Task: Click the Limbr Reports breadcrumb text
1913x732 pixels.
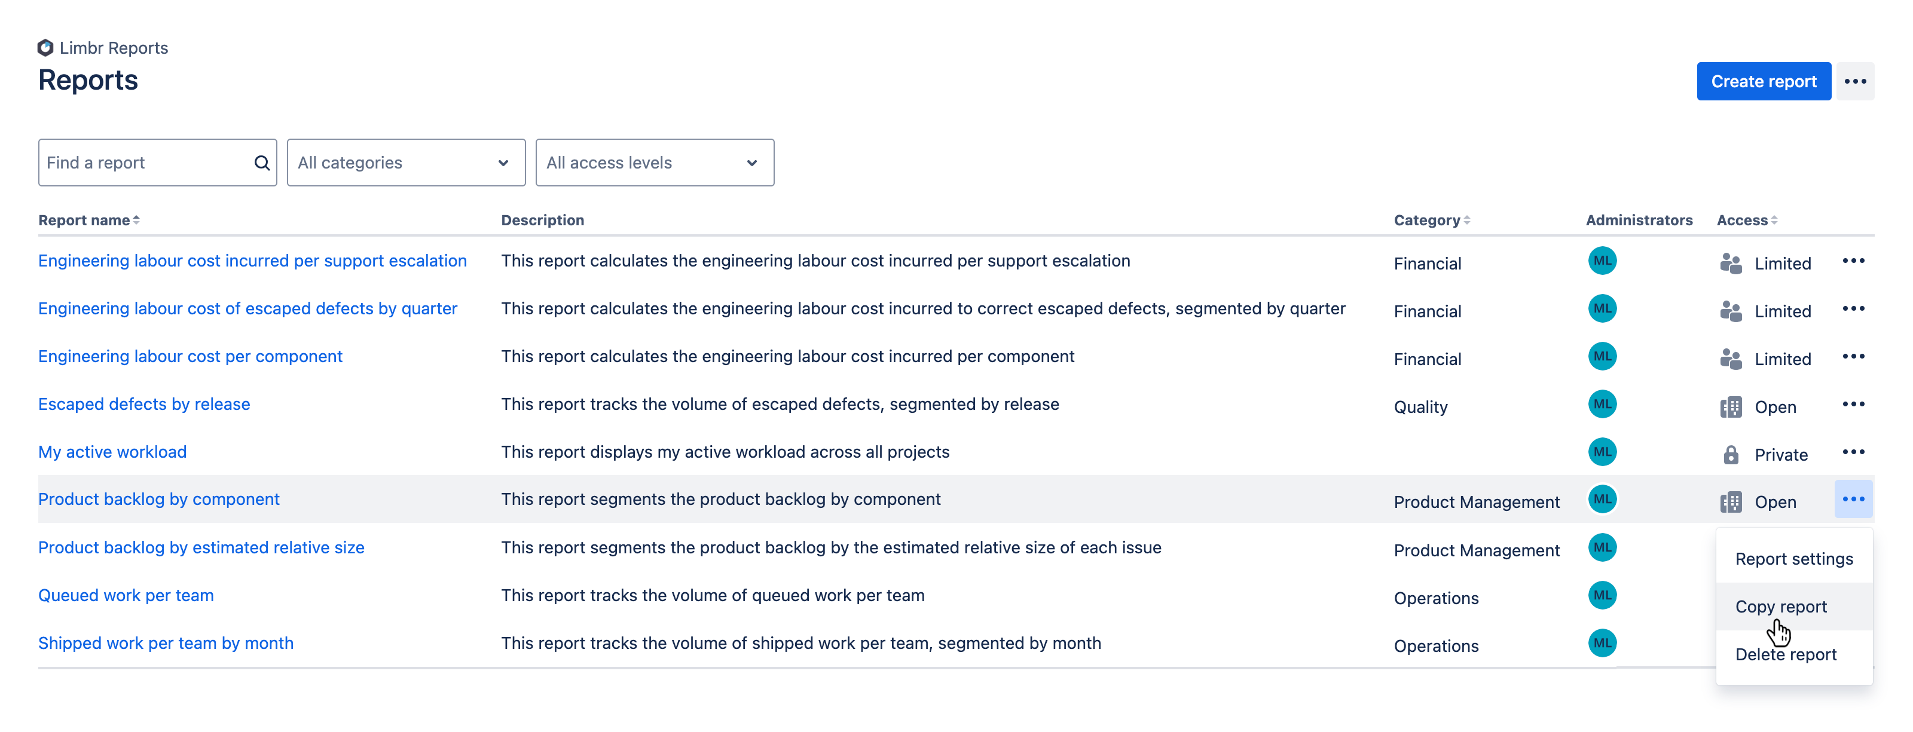Action: [x=114, y=48]
